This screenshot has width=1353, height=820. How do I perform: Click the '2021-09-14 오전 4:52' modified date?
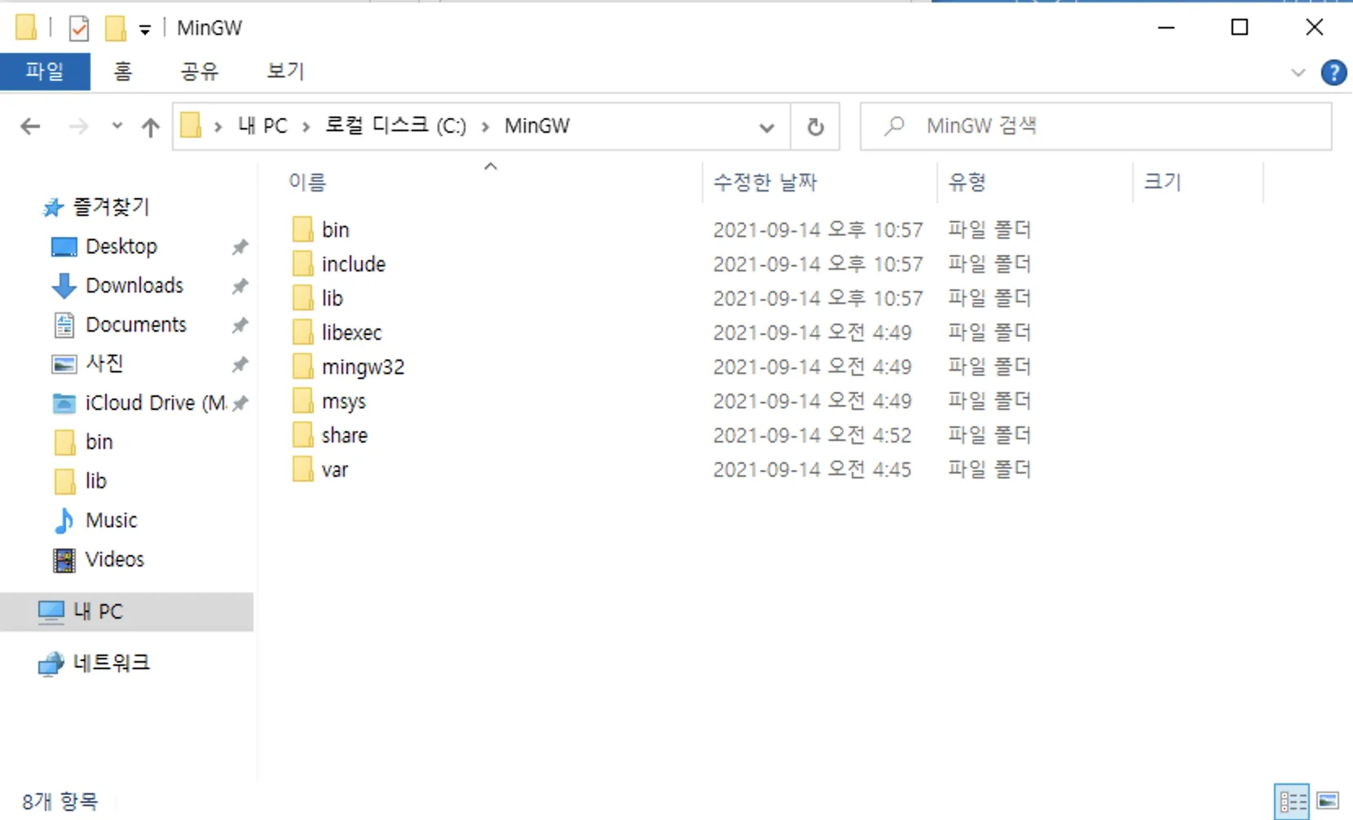812,435
